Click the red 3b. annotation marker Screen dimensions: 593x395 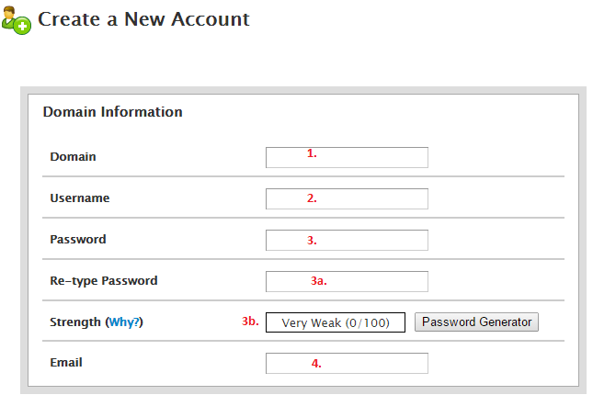pos(250,322)
